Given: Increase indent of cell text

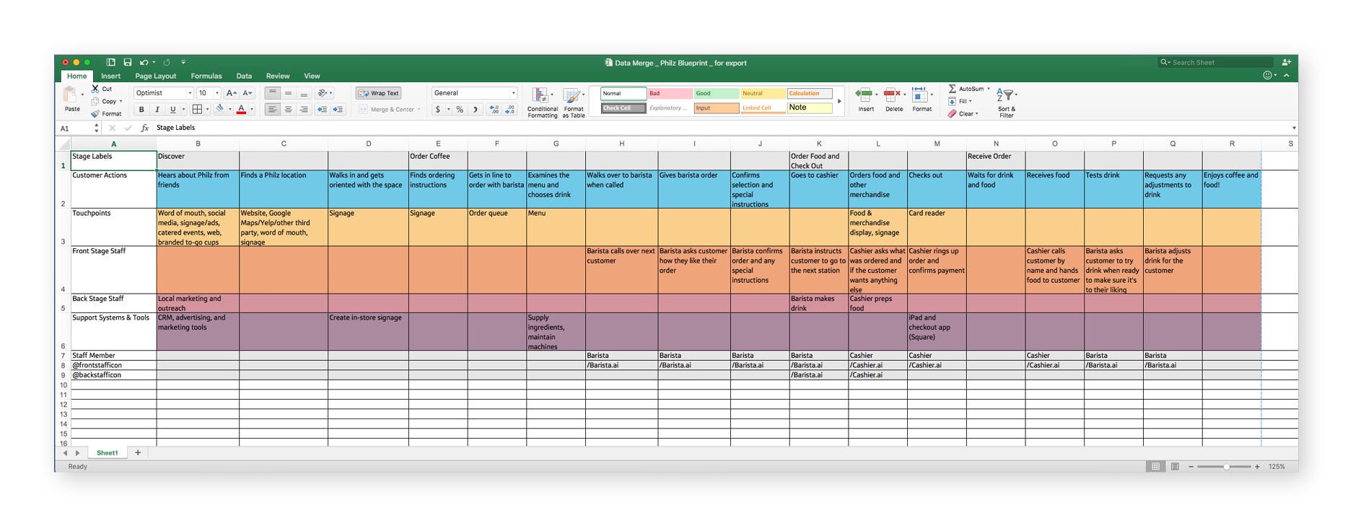Looking at the screenshot, I should (x=338, y=110).
